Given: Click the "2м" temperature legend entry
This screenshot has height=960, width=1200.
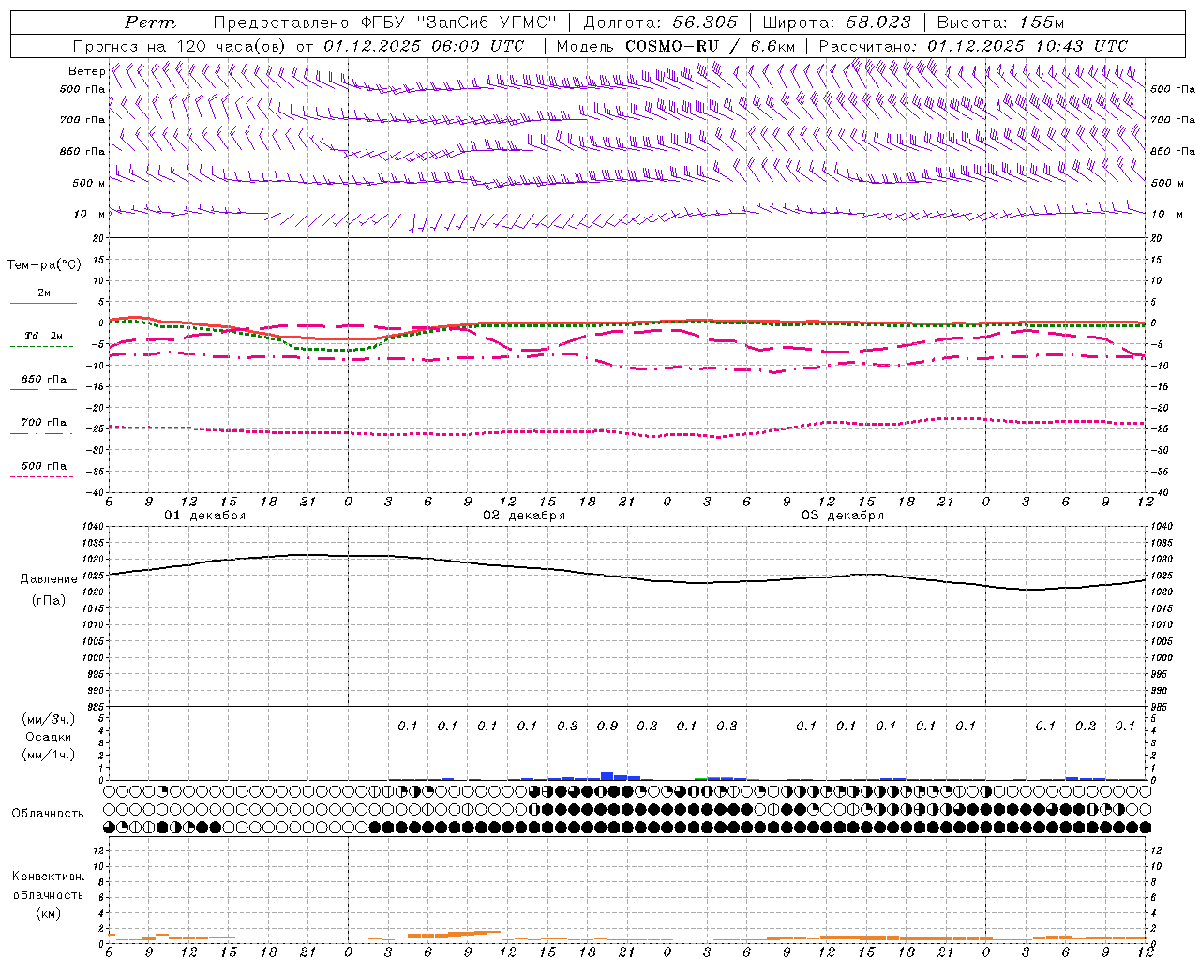Looking at the screenshot, I should coord(44,292).
